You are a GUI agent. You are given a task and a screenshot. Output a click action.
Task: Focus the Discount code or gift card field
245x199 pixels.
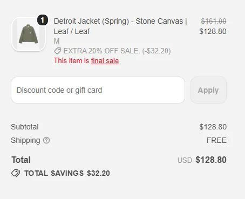98,90
